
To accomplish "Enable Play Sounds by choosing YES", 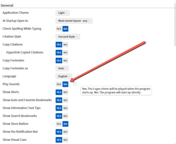I will pyautogui.click(x=59, y=84).
